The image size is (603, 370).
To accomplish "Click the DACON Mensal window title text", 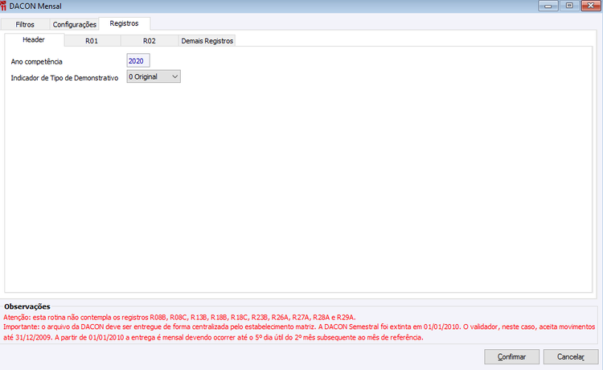I will pos(35,6).
